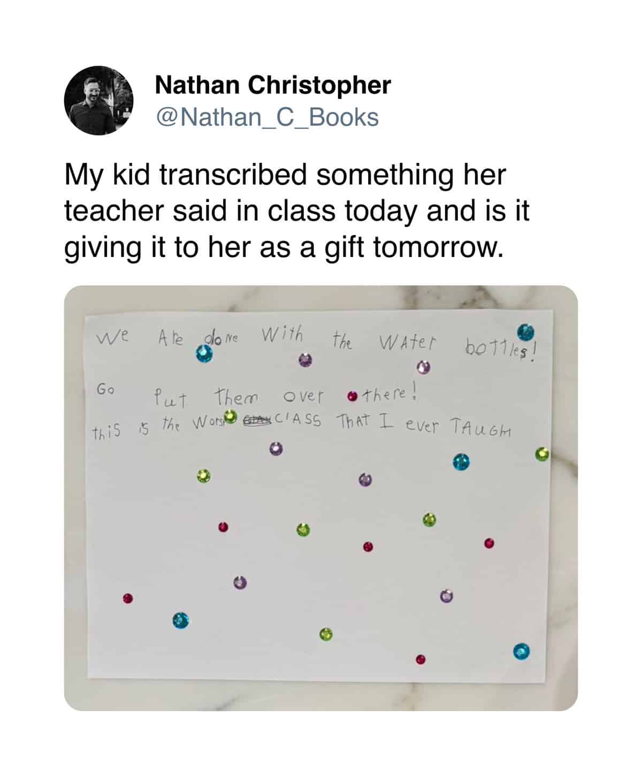The height and width of the screenshot is (777, 642).
Task: Click the blue gem below "done"
Action: (x=203, y=354)
